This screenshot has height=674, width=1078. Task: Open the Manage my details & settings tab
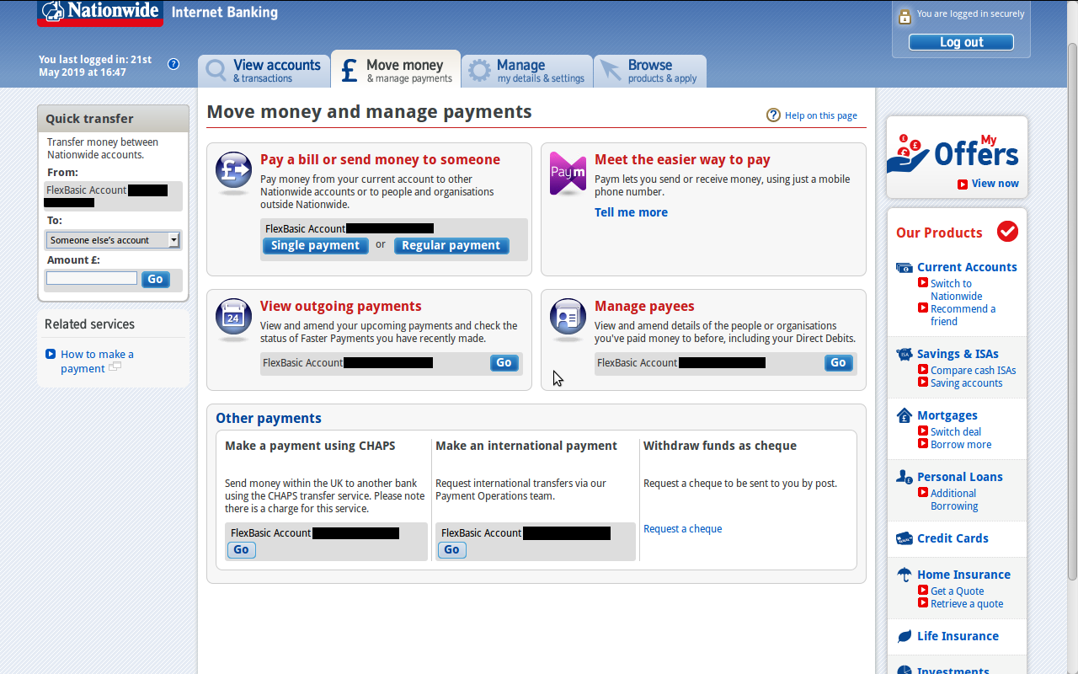pos(527,71)
